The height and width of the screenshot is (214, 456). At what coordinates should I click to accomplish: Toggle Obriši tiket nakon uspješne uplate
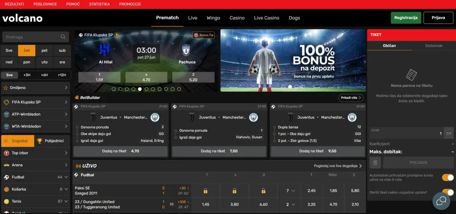point(448,192)
